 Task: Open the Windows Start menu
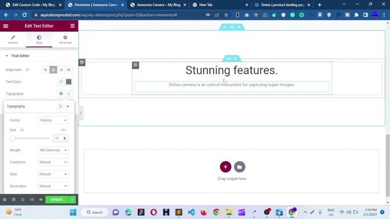73,212
